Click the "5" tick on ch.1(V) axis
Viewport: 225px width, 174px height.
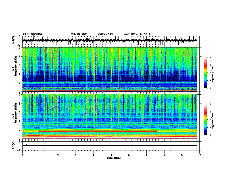click(20, 36)
